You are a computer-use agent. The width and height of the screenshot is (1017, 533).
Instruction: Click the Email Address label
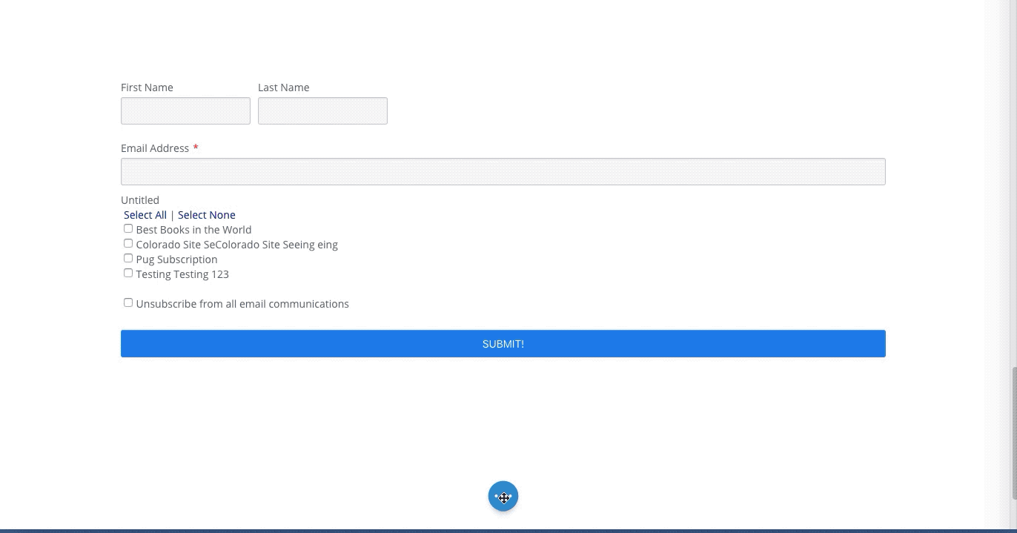[x=155, y=148]
